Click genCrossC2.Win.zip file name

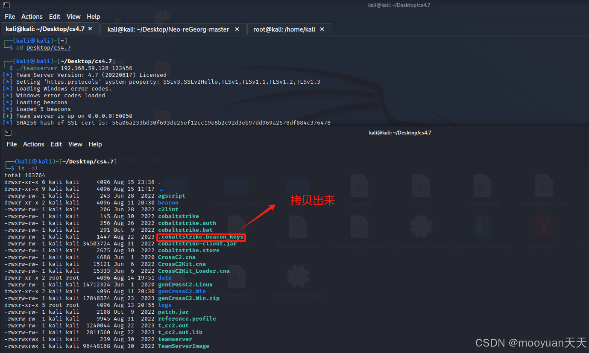[189, 298]
